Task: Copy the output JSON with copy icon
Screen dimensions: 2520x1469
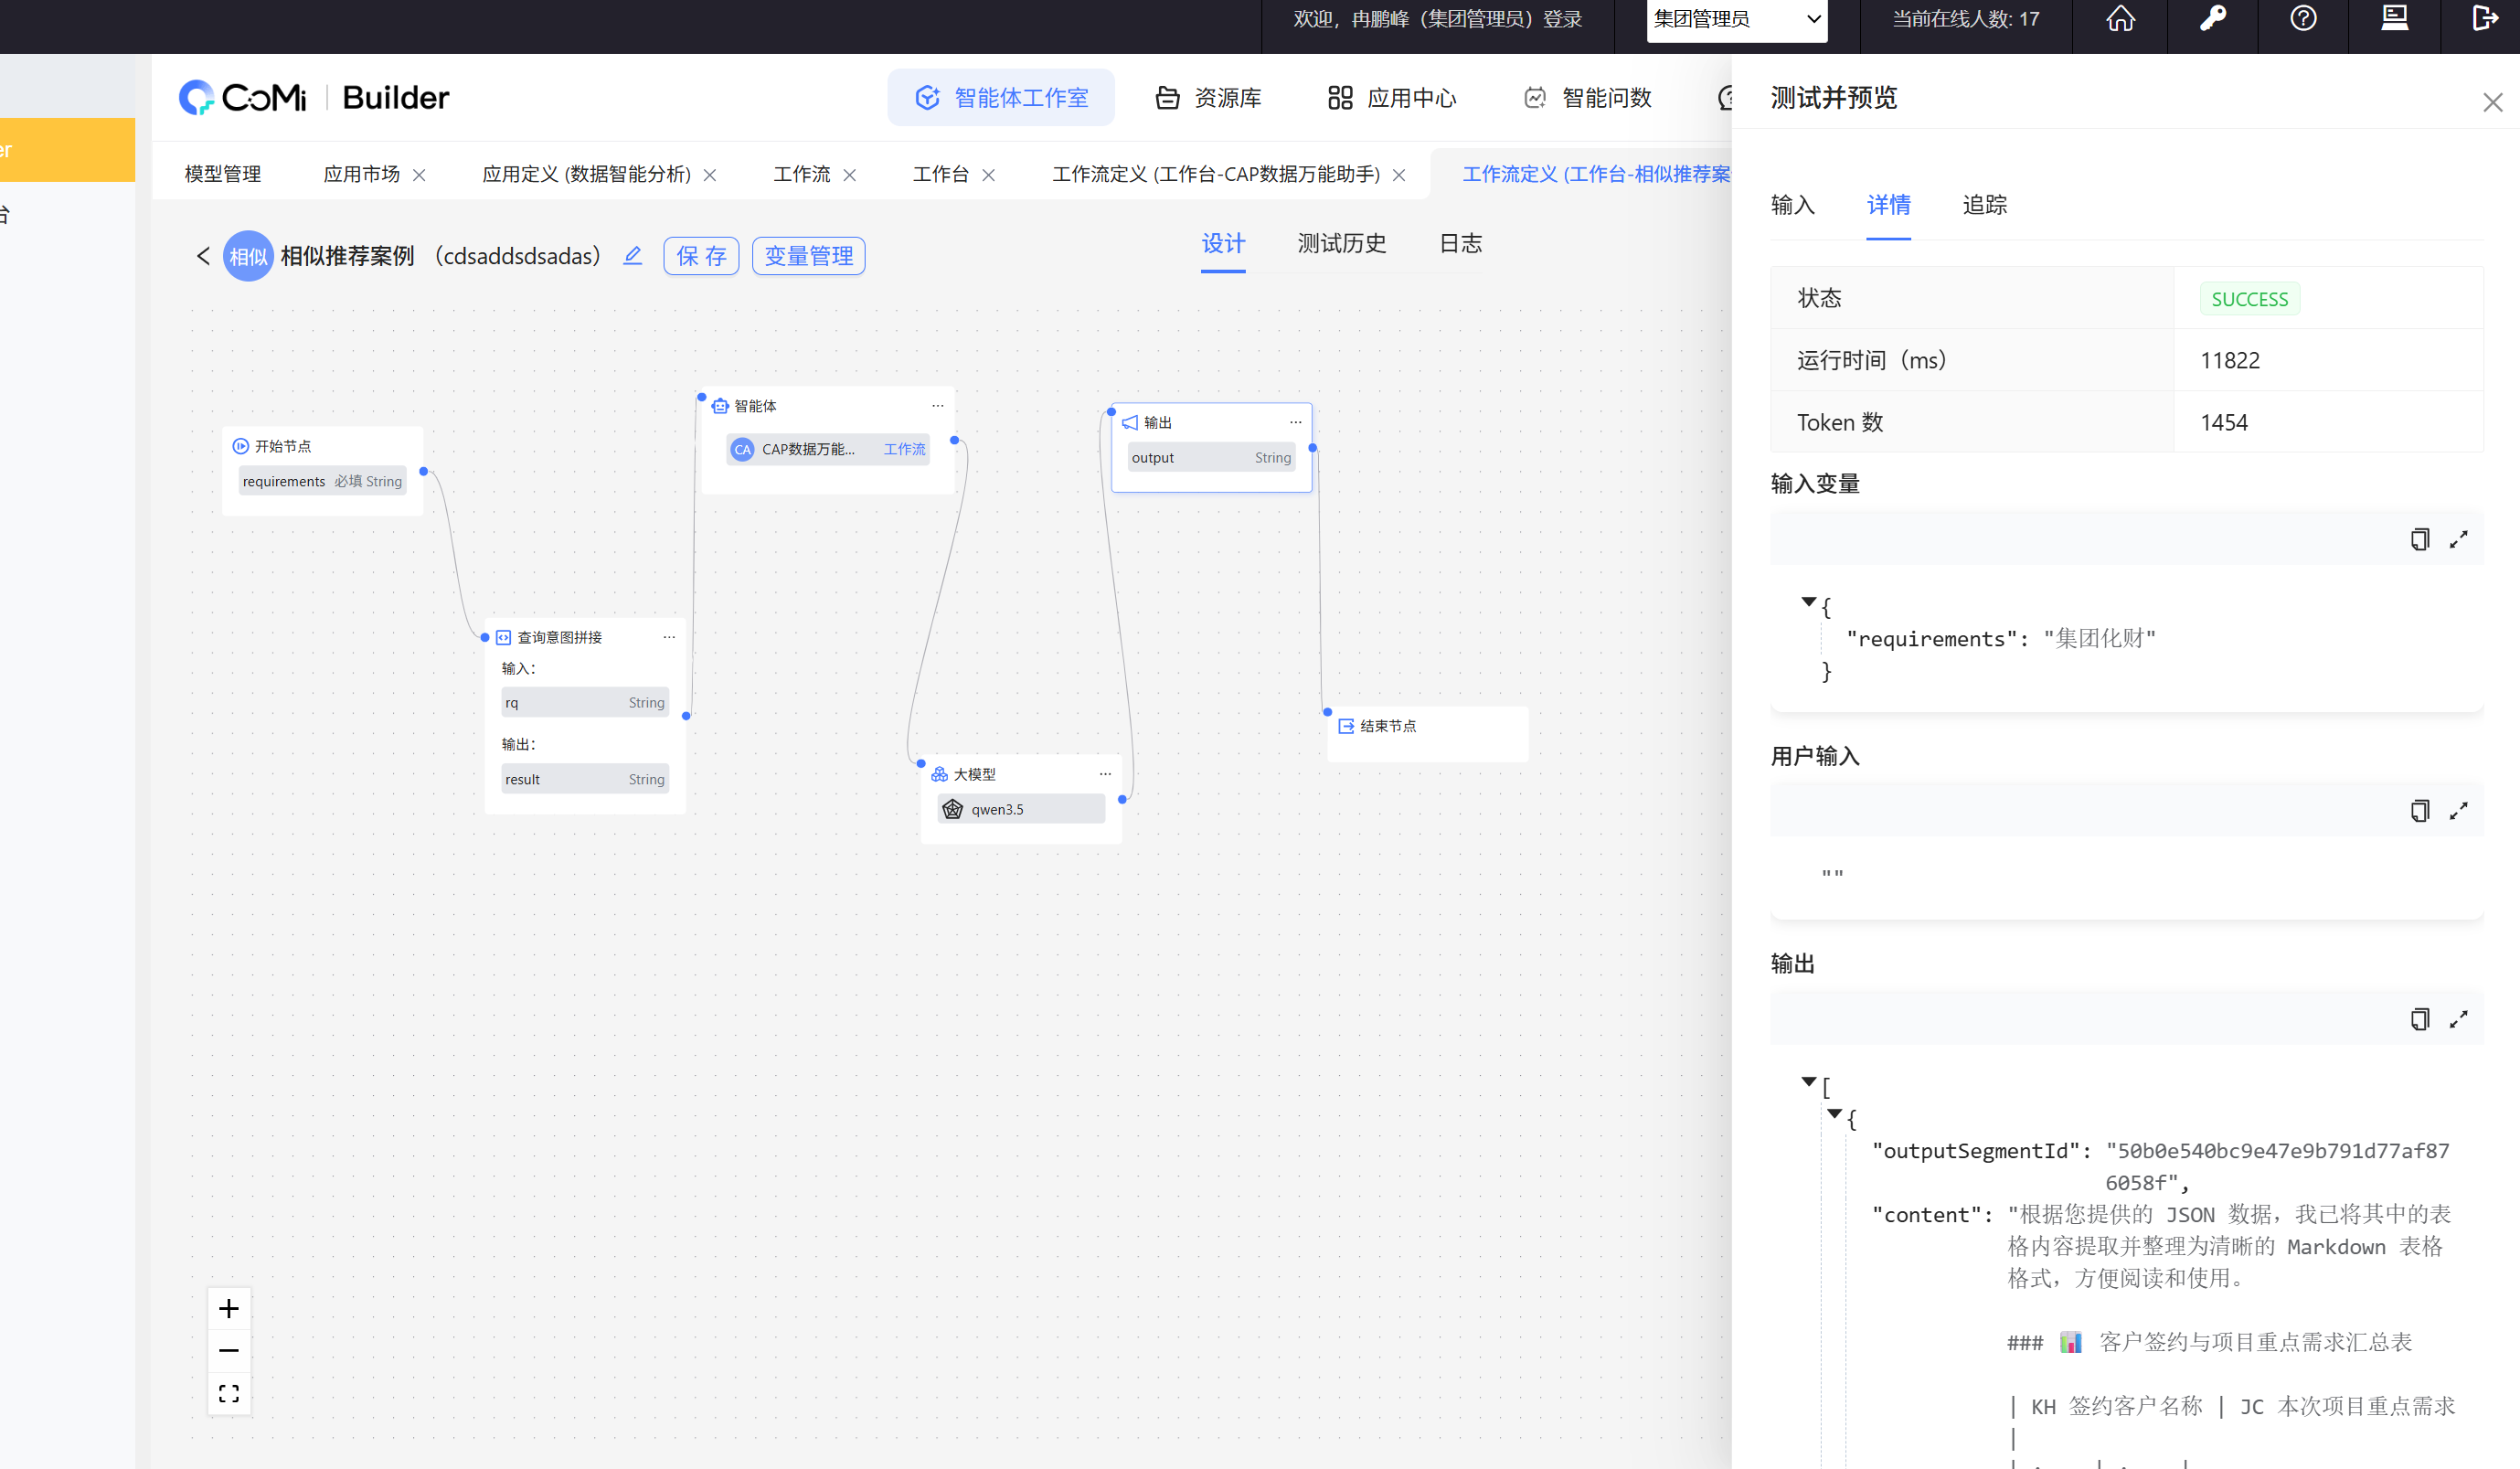Action: point(2419,1019)
